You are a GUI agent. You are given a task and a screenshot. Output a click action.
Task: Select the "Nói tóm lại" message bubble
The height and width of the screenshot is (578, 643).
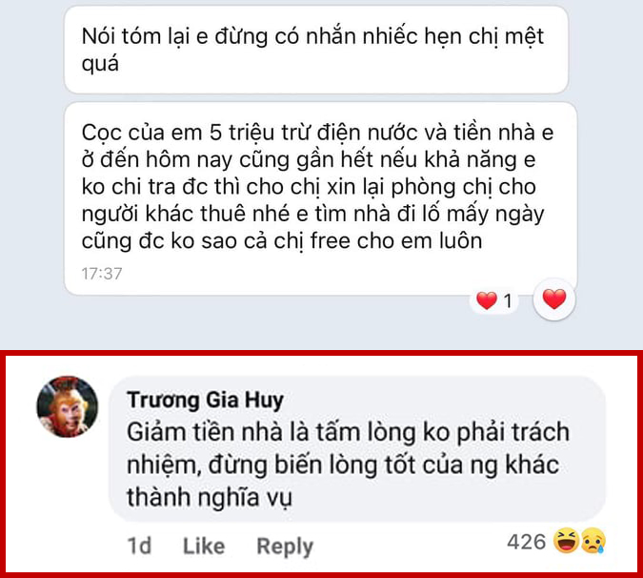click(316, 50)
